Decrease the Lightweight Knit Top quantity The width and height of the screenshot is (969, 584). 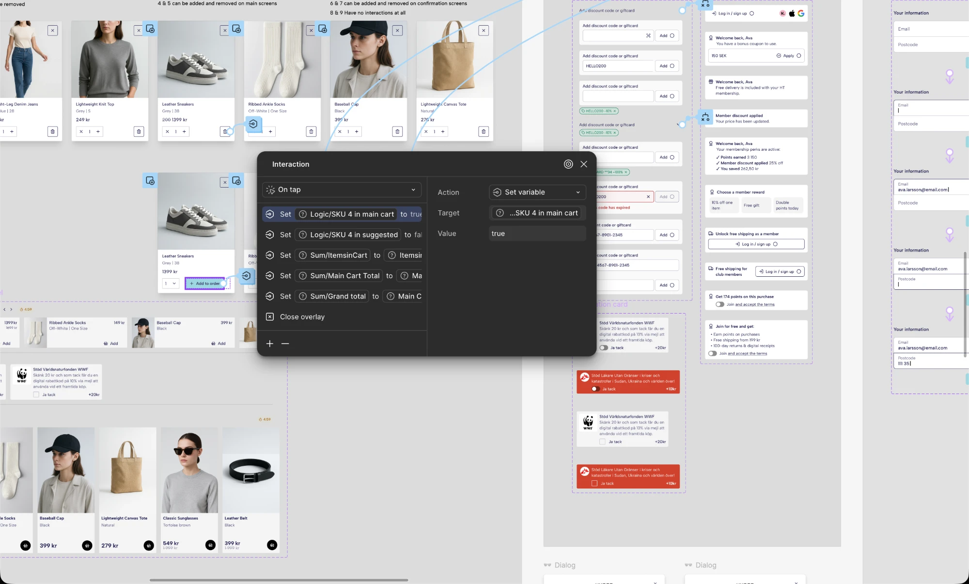(x=81, y=131)
